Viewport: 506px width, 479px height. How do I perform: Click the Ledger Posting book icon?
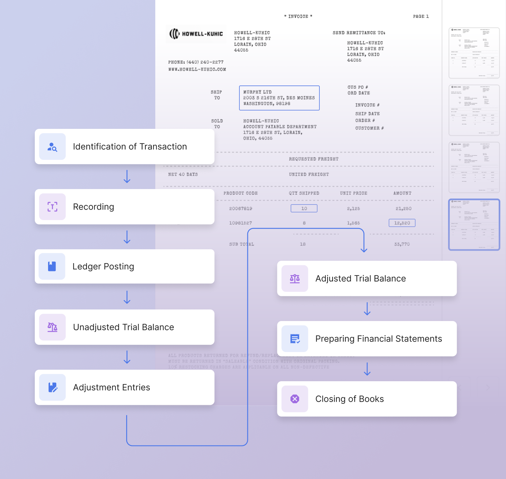(x=52, y=266)
